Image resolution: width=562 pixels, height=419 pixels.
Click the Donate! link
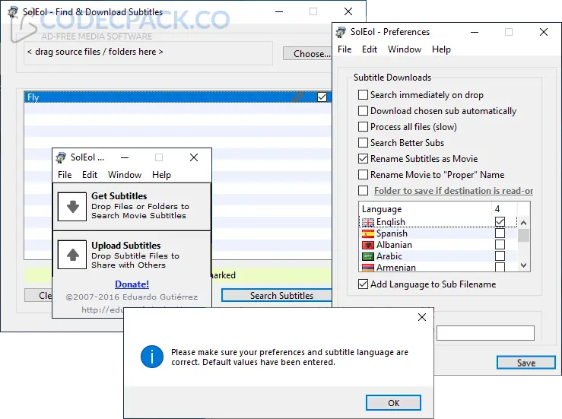point(132,284)
